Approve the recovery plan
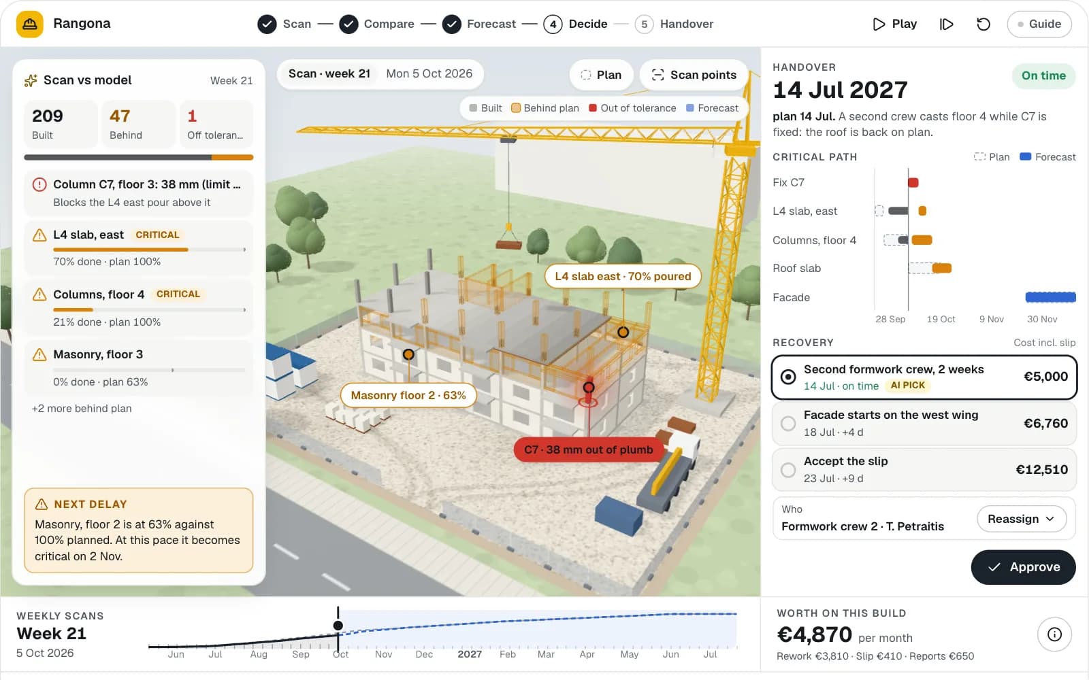Viewport: 1089px width, 680px height. 1023,567
